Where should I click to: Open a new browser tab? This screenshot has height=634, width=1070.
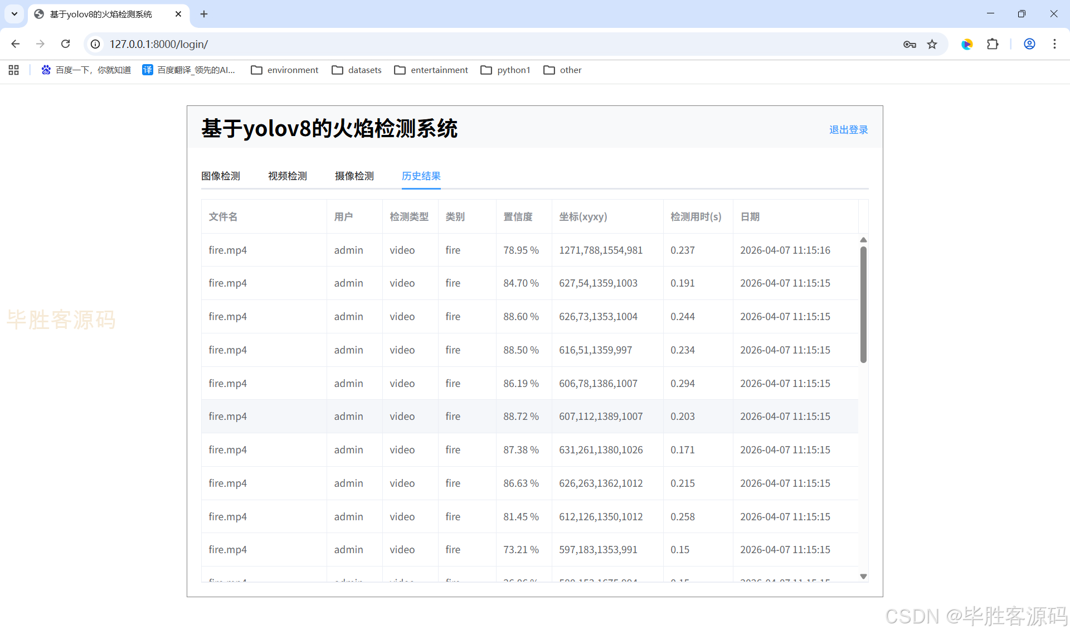[x=204, y=14]
